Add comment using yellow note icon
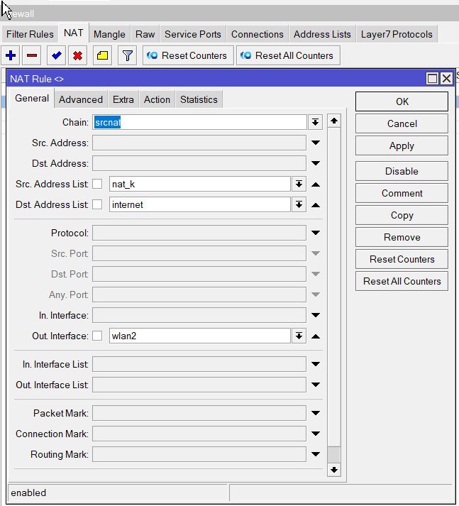The height and width of the screenshot is (506, 459). pos(103,55)
